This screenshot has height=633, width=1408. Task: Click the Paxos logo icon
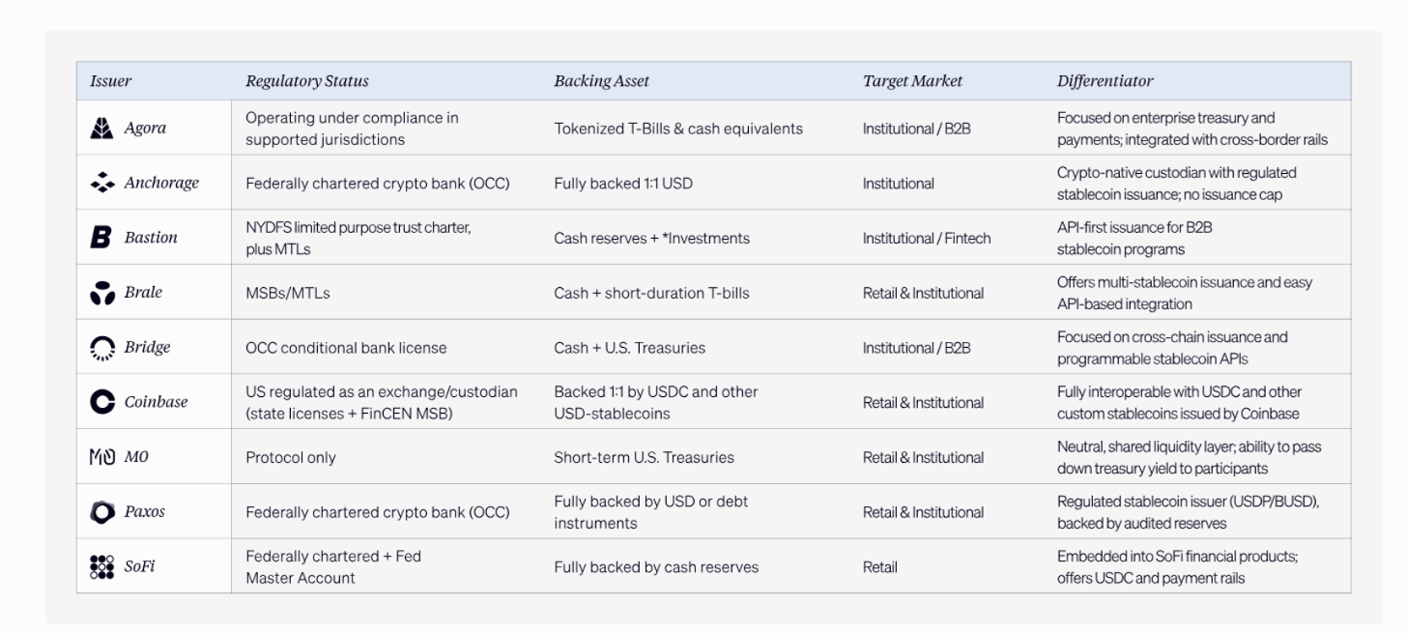[x=102, y=512]
